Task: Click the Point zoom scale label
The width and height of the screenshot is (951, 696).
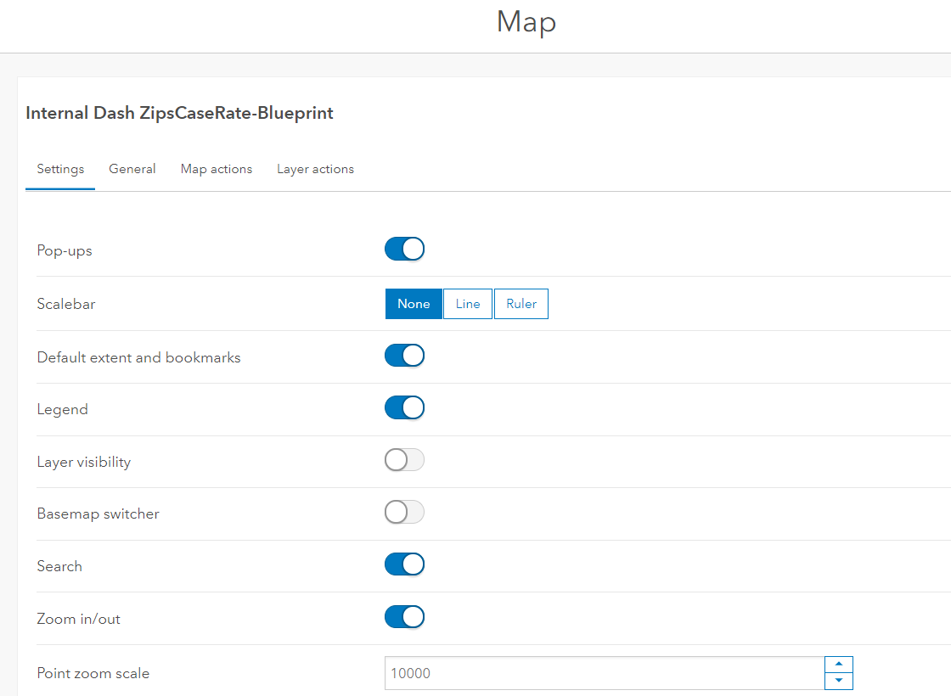Action: pyautogui.click(x=93, y=673)
